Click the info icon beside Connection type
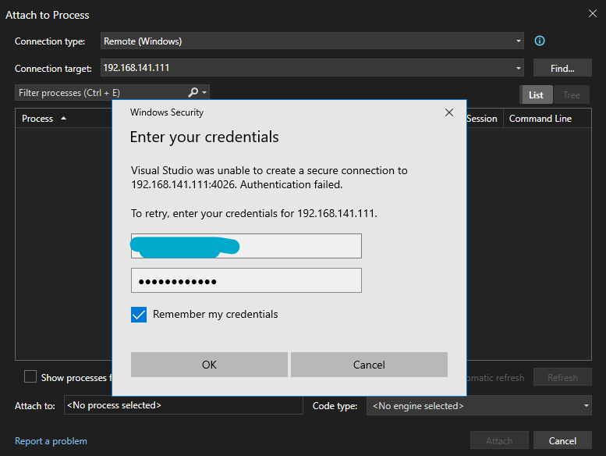The image size is (606, 456). tap(539, 41)
